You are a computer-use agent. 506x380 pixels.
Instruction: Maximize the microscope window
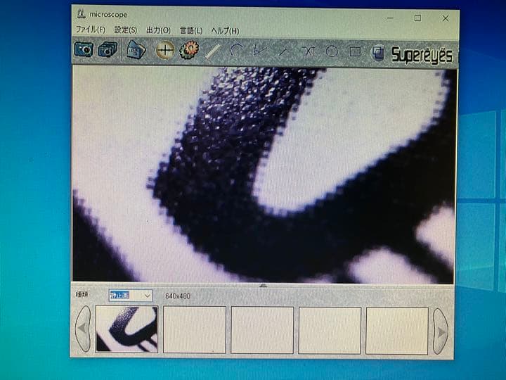pos(417,18)
